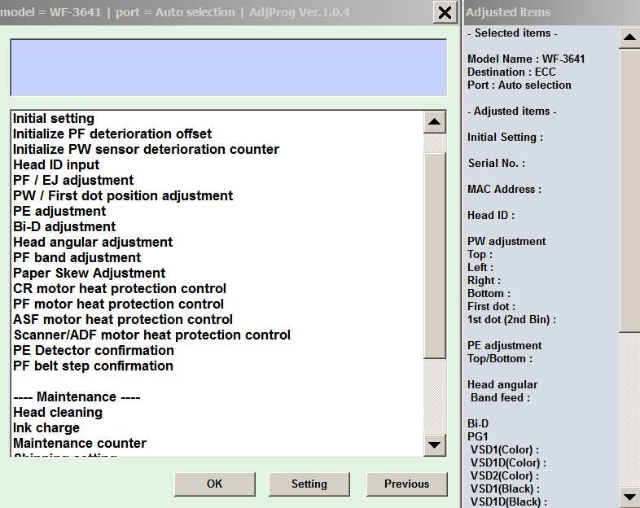Click VSD2(Color) label in panel
The image size is (640, 508).
tap(505, 476)
